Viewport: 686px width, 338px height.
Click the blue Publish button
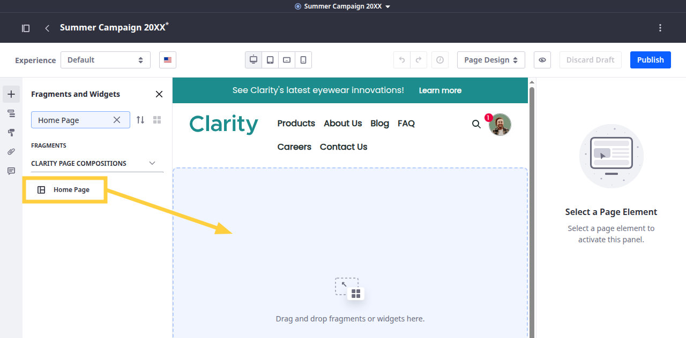click(x=650, y=60)
